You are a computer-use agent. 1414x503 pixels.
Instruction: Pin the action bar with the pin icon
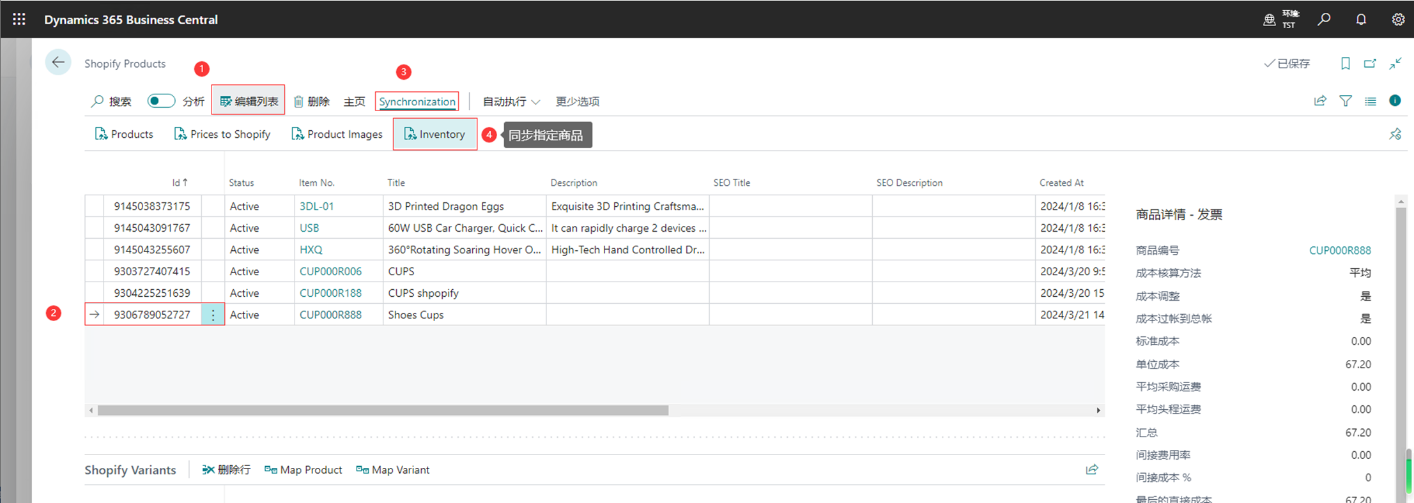(1395, 134)
